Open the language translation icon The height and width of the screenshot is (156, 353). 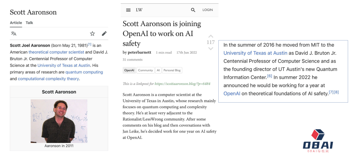pyautogui.click(x=13, y=34)
